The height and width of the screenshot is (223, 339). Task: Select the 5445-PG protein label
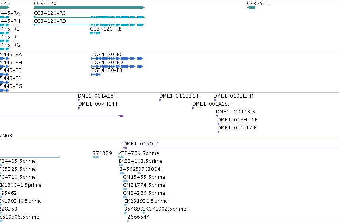11,86
